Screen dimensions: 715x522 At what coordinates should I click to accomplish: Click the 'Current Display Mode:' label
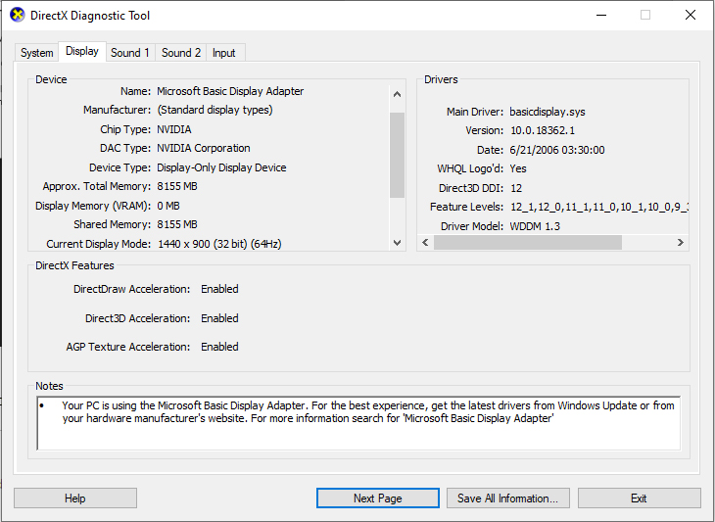pos(99,244)
